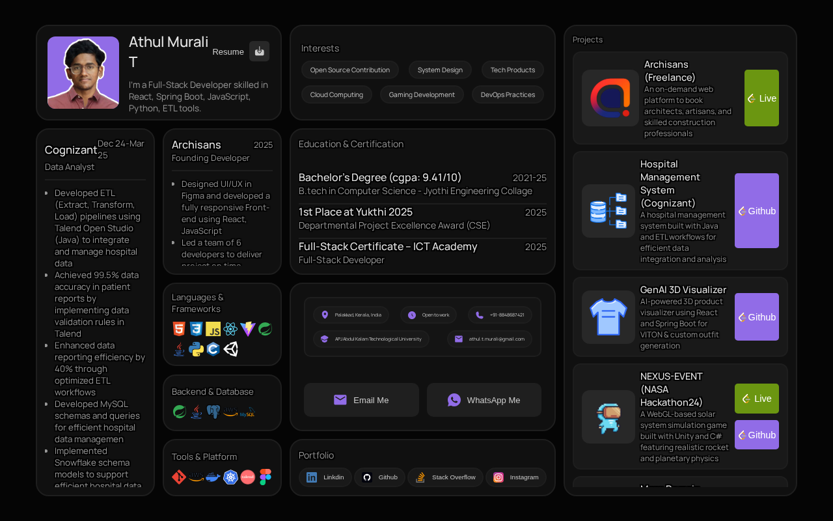Click the GenAI 3D Visualizer project title
This screenshot has height=521, width=833.
pyautogui.click(x=683, y=290)
